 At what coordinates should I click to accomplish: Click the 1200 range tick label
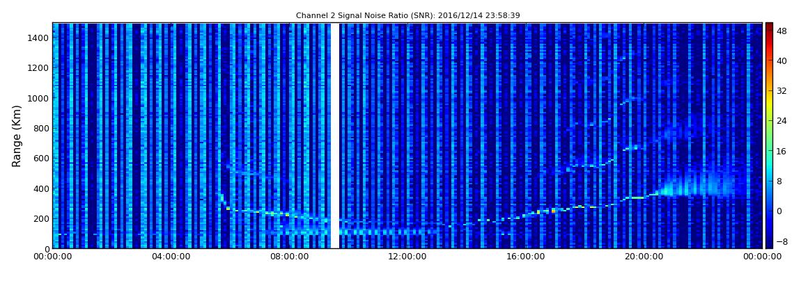(39, 68)
